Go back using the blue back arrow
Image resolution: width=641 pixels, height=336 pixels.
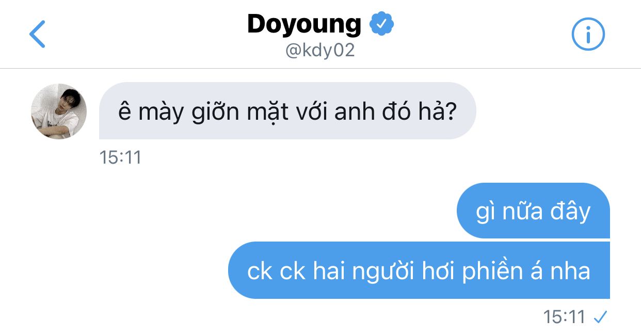[x=37, y=34]
